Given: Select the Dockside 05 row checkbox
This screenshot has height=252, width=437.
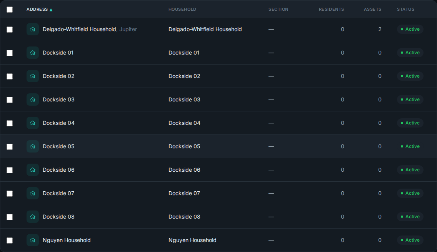Looking at the screenshot, I should click(x=10, y=146).
